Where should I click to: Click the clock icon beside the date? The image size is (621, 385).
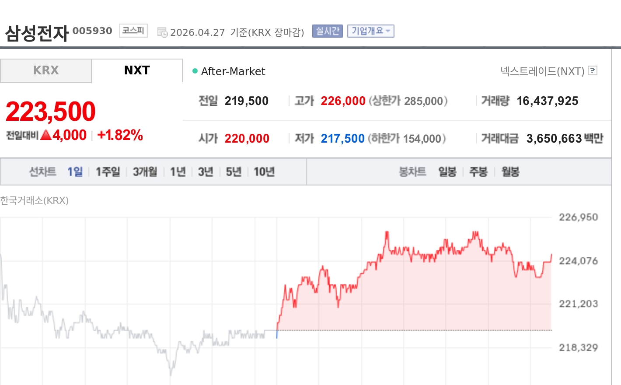click(162, 31)
